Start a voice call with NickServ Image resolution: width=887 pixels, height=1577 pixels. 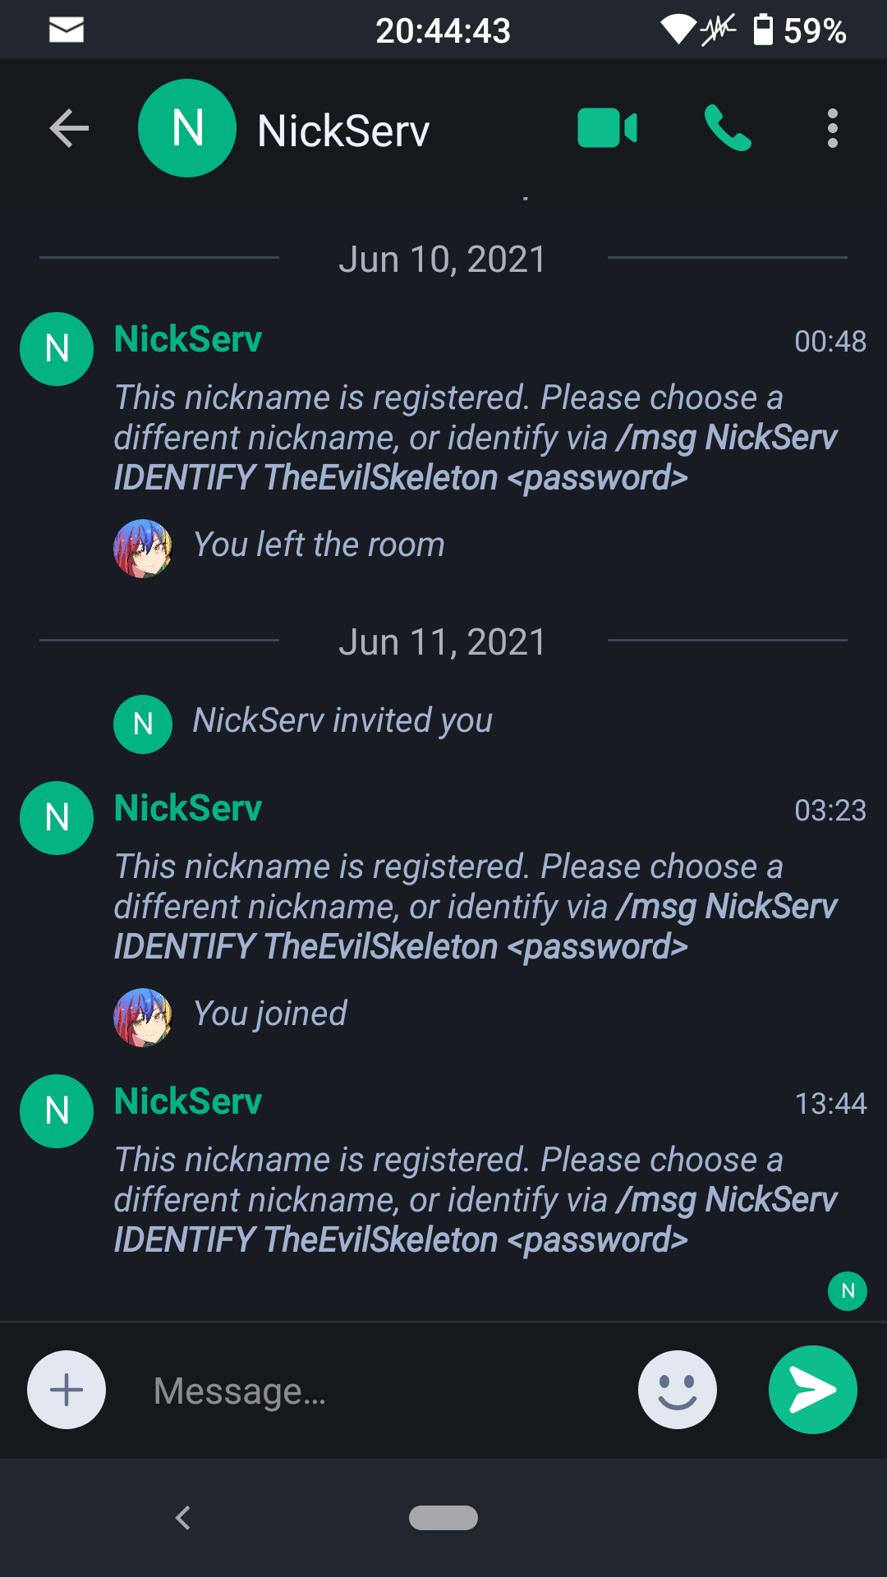pyautogui.click(x=728, y=128)
